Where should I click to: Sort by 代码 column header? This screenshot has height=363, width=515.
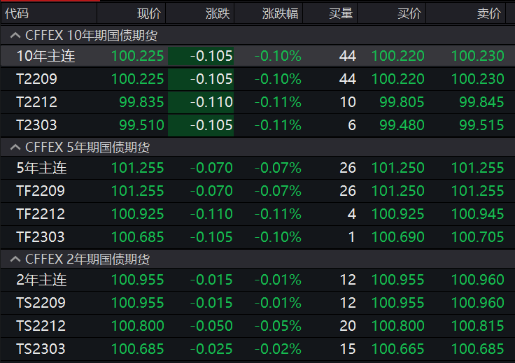click(x=17, y=13)
